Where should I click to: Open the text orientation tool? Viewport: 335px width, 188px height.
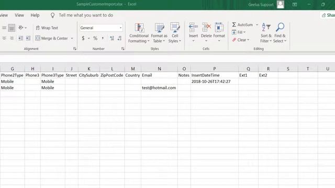(22, 28)
